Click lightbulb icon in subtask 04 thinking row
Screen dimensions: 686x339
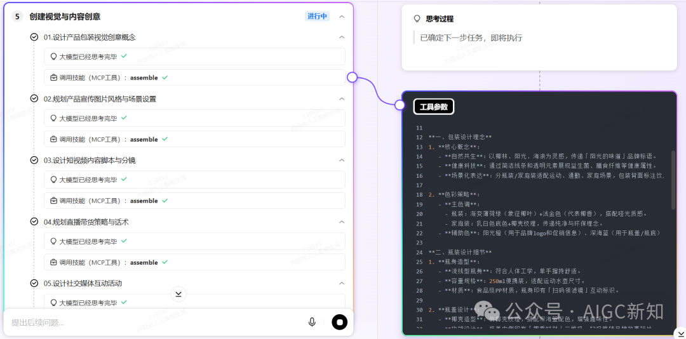(54, 241)
